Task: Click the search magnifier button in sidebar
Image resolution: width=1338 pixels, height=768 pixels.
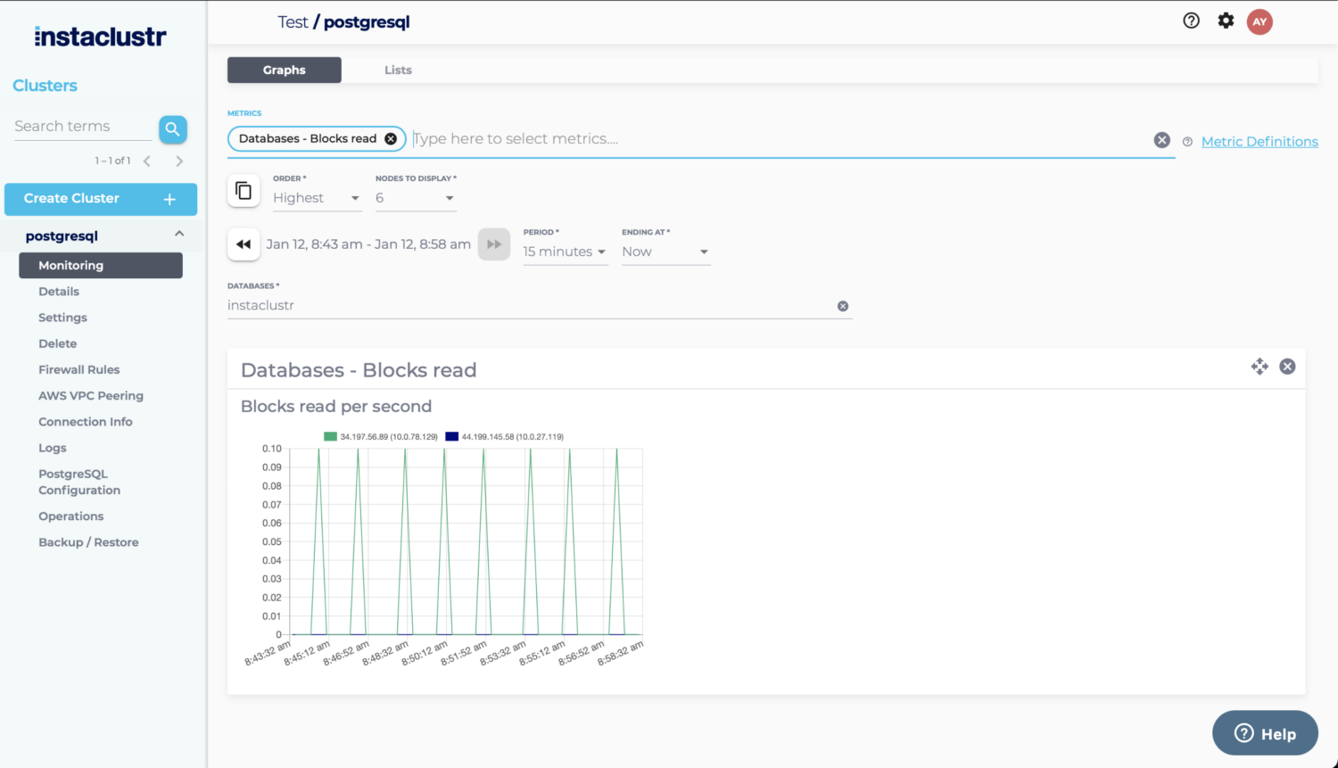Action: point(173,129)
